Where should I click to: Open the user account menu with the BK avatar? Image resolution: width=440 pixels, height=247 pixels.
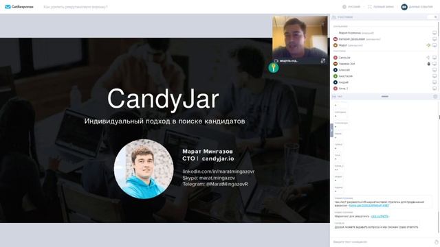point(417,7)
